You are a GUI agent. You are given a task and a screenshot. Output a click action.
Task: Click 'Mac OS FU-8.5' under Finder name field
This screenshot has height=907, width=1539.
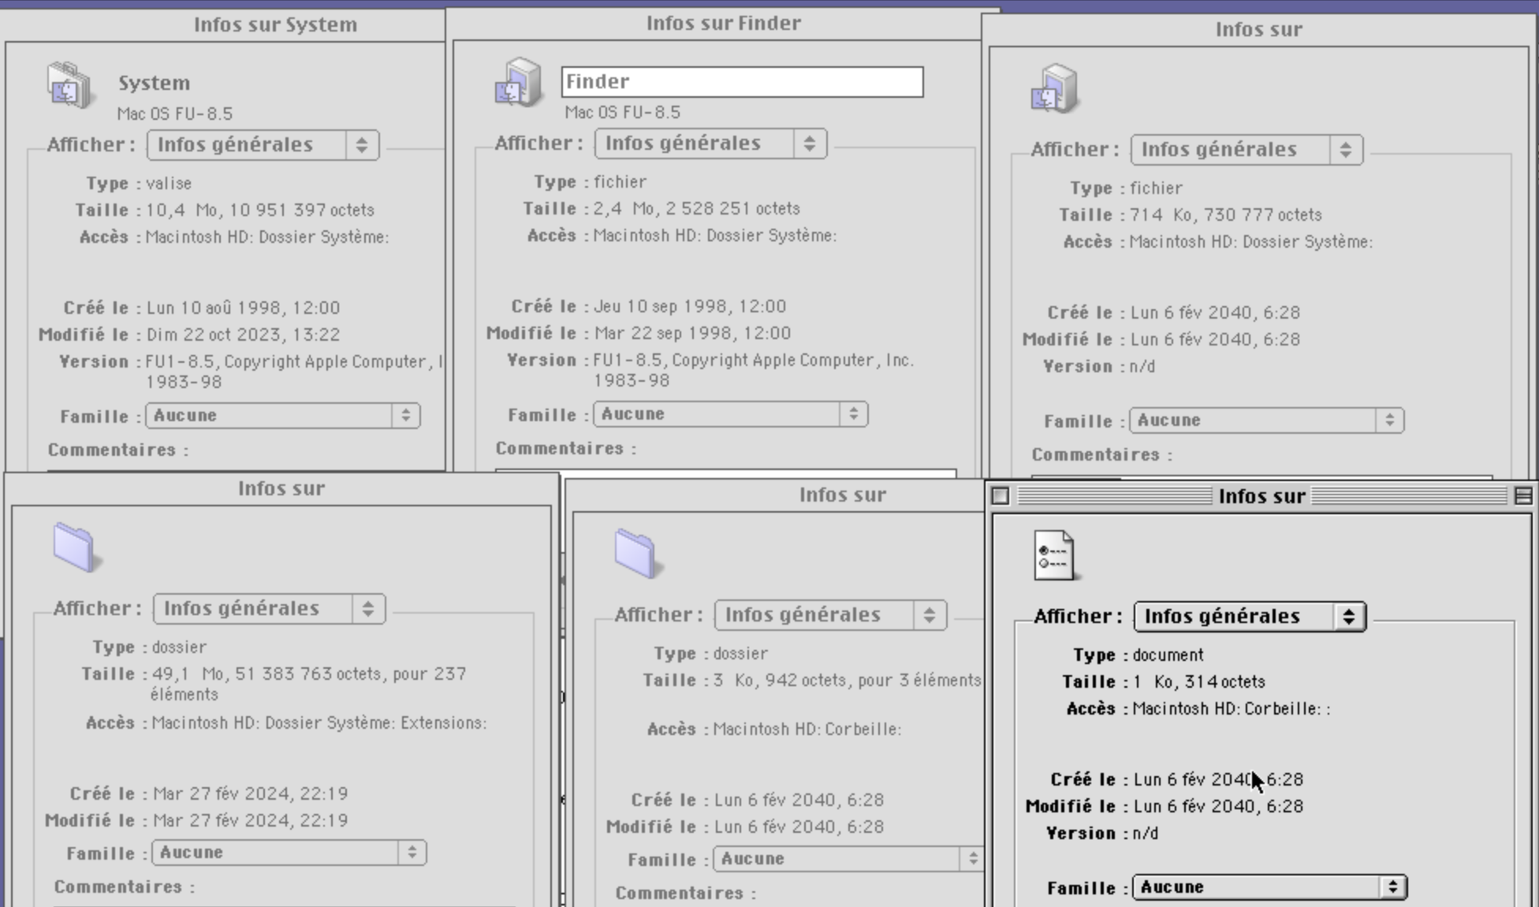point(623,112)
